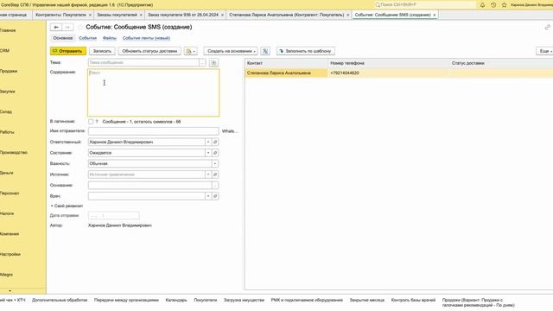Open the Производство section in the sidebar

click(x=14, y=153)
